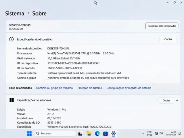The width and height of the screenshot is (184, 138).
Task: Collapse the Especificações do Windows section
Action: (x=177, y=100)
